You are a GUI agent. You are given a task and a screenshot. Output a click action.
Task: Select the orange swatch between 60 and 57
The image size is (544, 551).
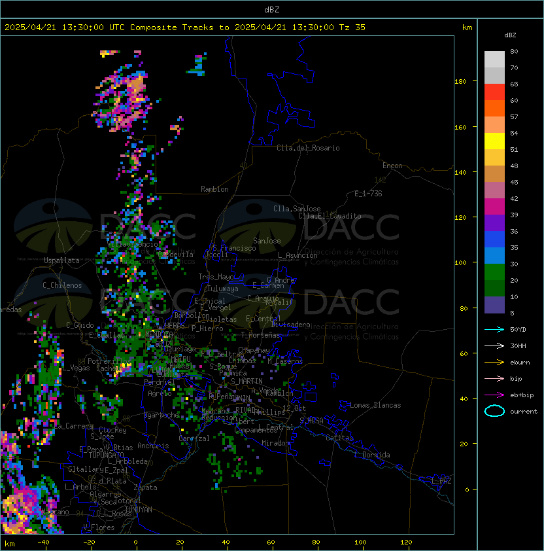click(x=494, y=108)
